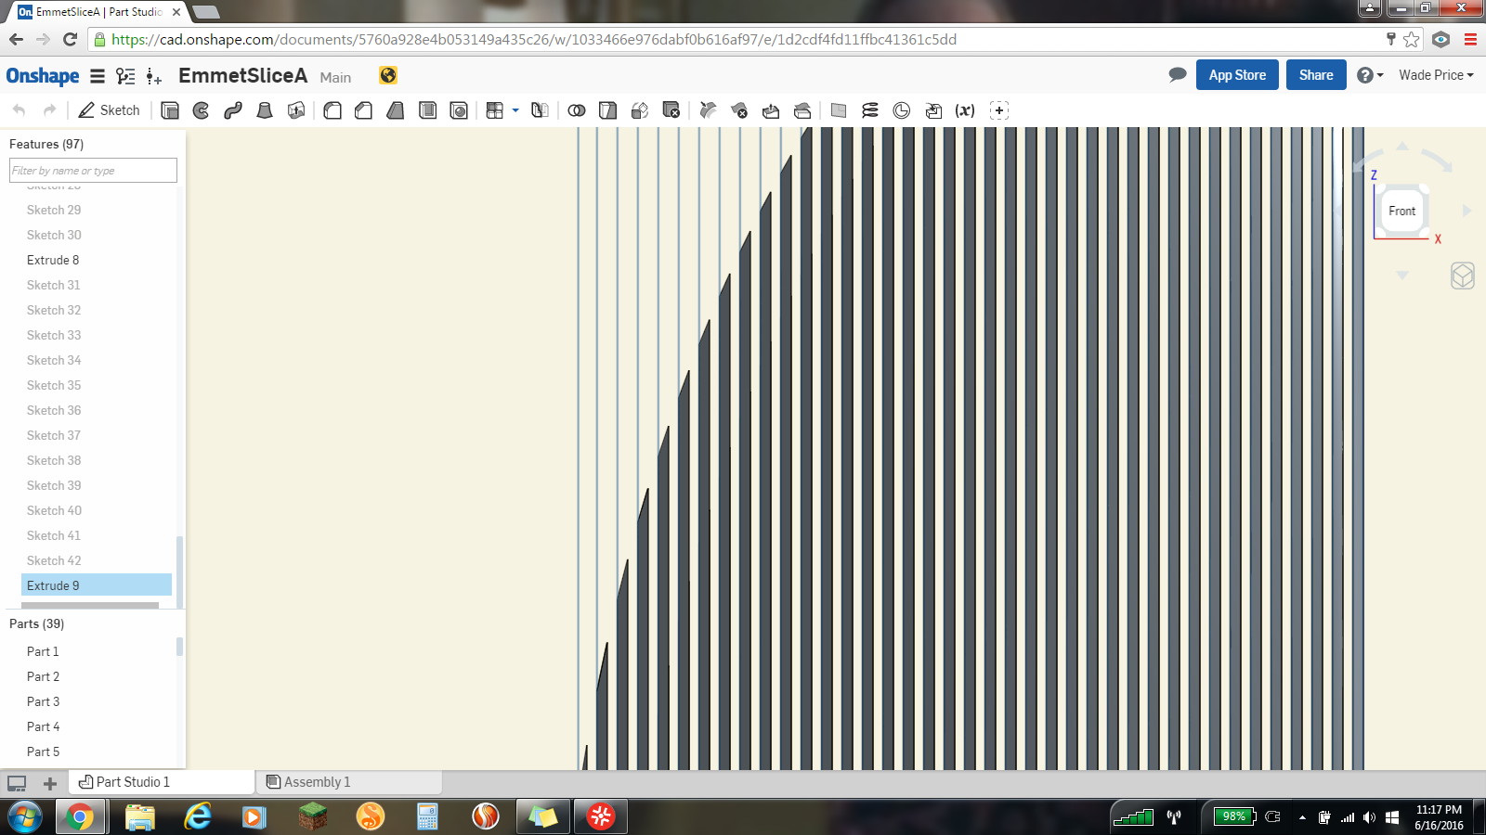Select the Shell tool icon

tap(427, 110)
